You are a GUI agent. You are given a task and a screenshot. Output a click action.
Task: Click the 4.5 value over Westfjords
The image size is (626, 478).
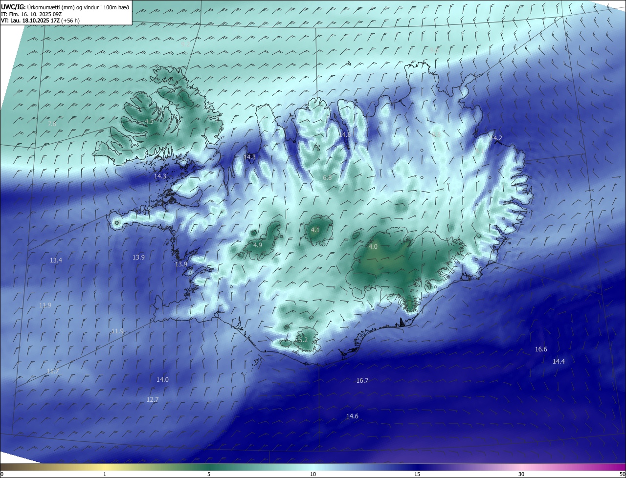(x=149, y=121)
